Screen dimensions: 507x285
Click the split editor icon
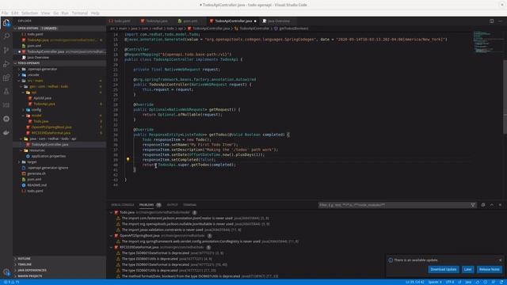(491, 21)
